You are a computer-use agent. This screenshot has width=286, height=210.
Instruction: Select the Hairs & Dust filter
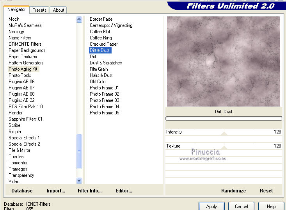(x=101, y=75)
